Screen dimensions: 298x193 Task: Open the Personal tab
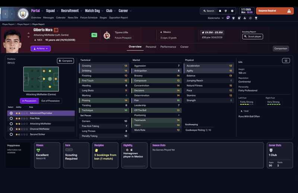151,47
